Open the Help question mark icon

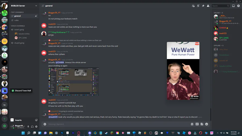239,6
